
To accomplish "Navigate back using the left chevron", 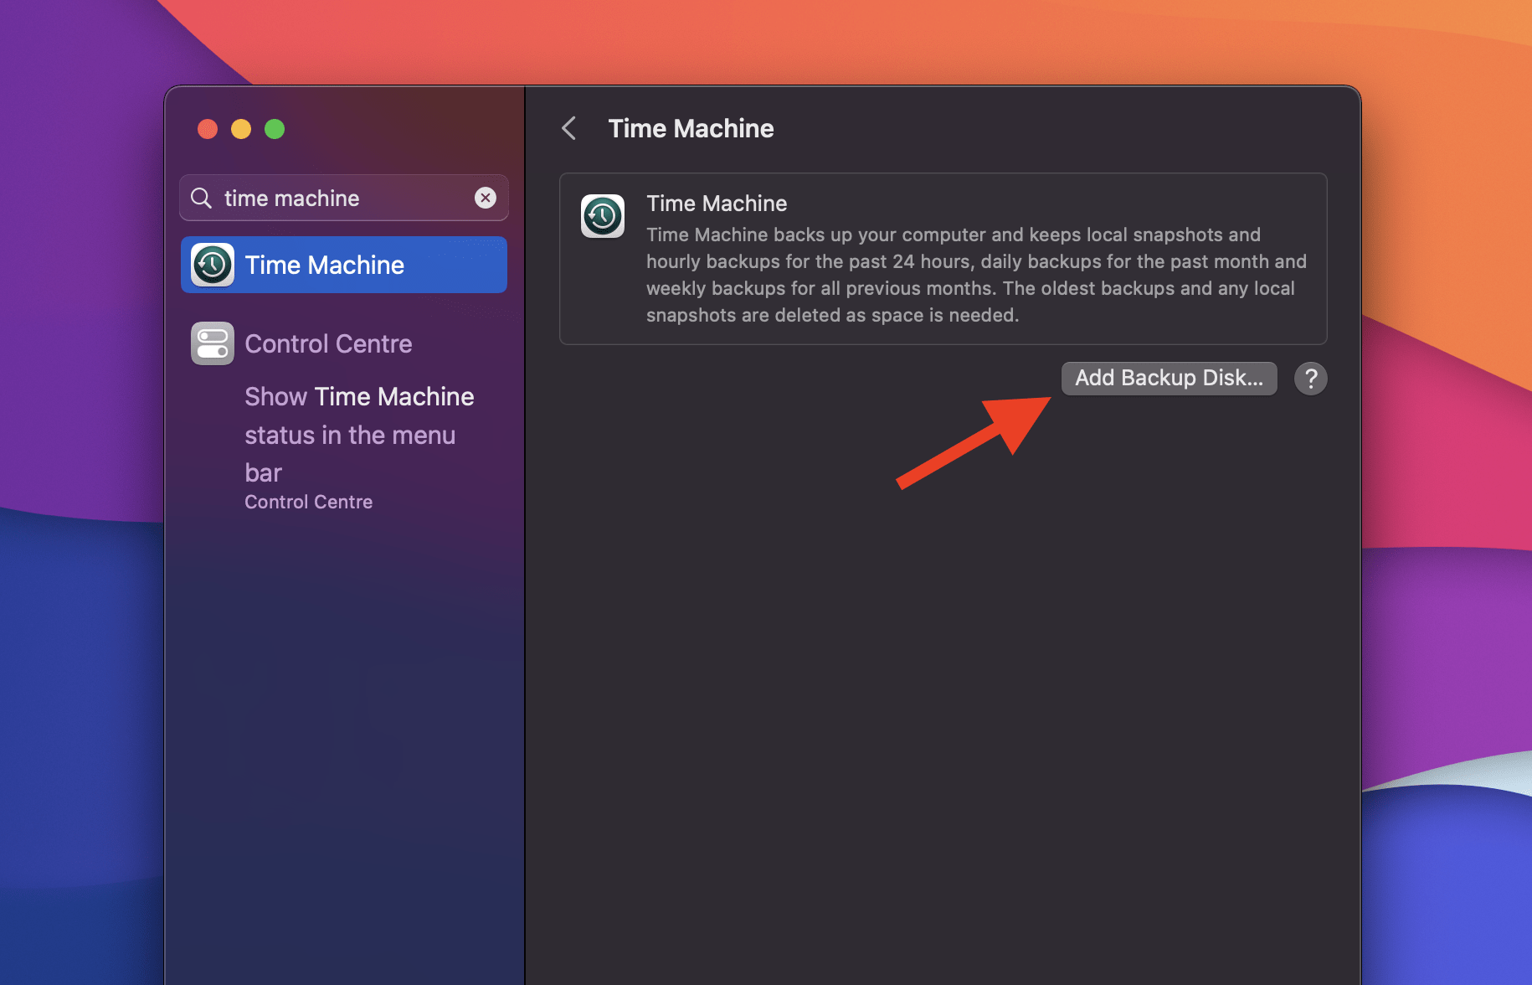I will pos(568,128).
